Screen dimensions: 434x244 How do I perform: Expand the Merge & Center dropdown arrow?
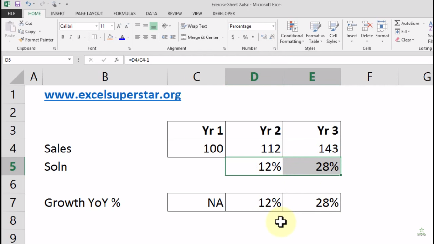point(223,37)
